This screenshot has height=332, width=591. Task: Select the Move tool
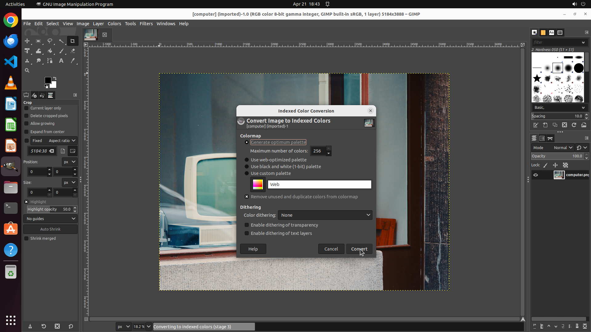(x=27, y=41)
